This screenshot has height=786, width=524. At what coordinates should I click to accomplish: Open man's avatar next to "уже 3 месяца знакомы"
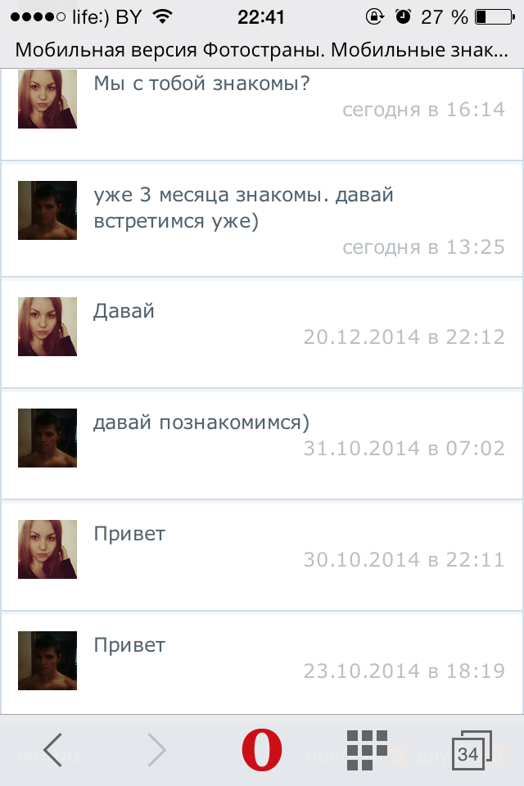47,210
